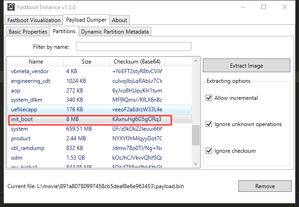The width and height of the screenshot is (299, 207).
Task: Click the Allow incremental label text
Action: (236, 98)
